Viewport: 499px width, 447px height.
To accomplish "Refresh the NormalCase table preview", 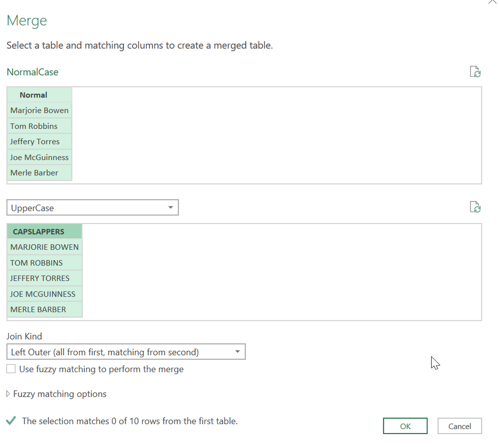I will (x=475, y=71).
